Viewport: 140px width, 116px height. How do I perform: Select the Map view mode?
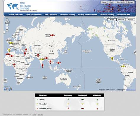112,20
